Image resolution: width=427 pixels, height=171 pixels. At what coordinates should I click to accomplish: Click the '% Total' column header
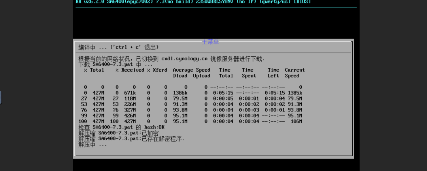(x=94, y=70)
